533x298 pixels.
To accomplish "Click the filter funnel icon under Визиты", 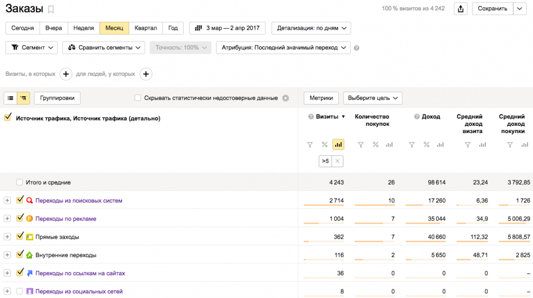I will click(310, 145).
